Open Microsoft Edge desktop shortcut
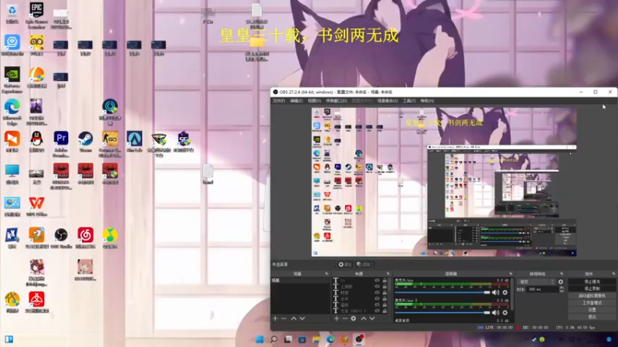This screenshot has width=618, height=347. coord(12,112)
